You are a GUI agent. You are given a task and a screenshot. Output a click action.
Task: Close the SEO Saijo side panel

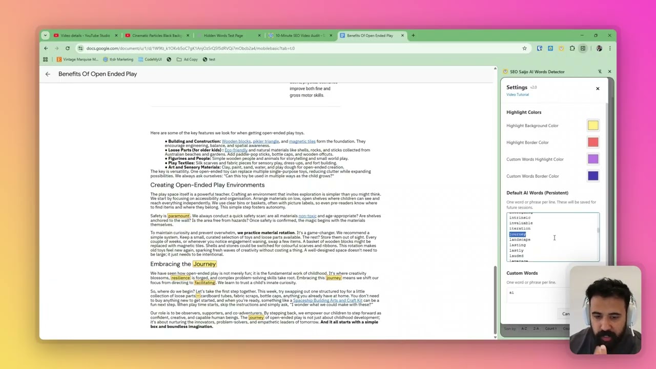coord(609,72)
